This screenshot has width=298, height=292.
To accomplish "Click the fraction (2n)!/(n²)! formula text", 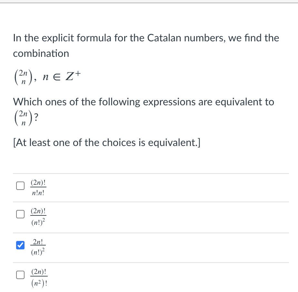I will [38, 276].
